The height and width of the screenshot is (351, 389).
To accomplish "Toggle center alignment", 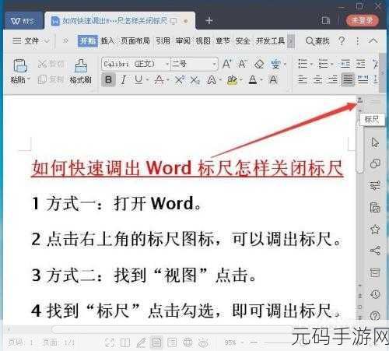I will point(317,79).
